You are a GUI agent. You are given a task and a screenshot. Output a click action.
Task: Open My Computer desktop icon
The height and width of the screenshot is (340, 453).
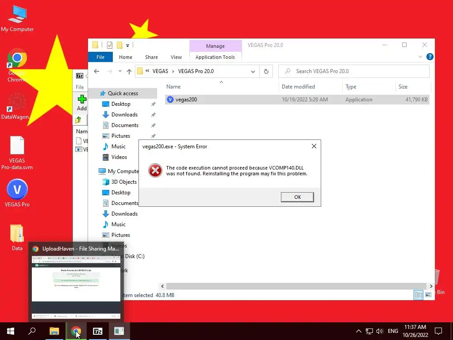click(17, 18)
